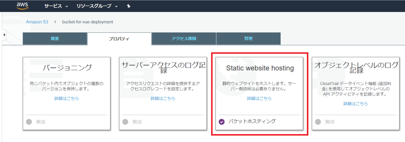This screenshot has width=405, height=142.
Task: Click the バージョニング description text
Action: tap(67, 86)
